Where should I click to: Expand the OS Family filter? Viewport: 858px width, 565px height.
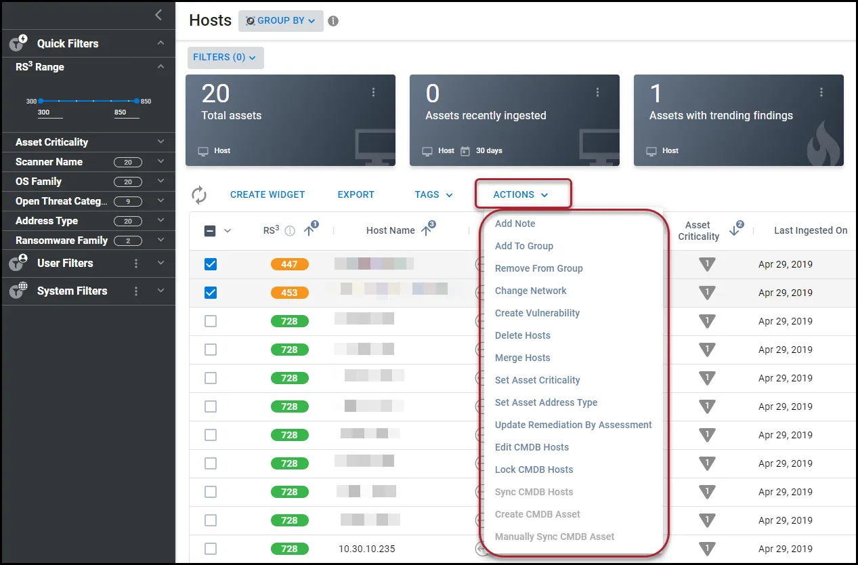pyautogui.click(x=160, y=182)
